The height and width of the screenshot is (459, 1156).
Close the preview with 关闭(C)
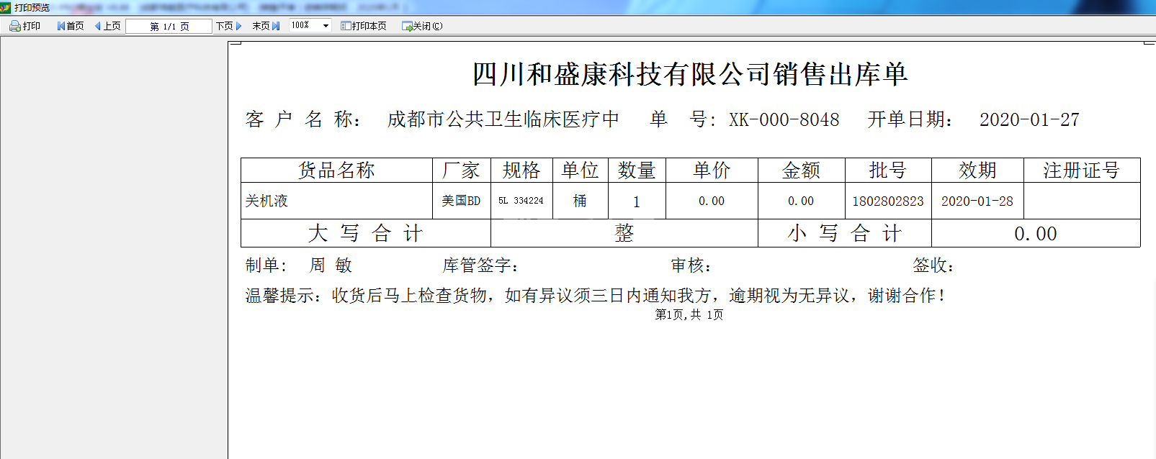[x=422, y=26]
